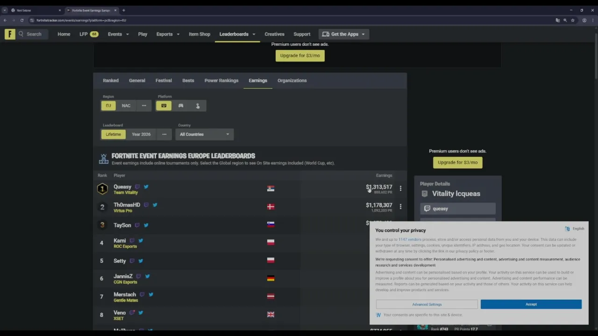Open Team Vitality organization link
Screen dimensions: 598x336
tap(126, 193)
